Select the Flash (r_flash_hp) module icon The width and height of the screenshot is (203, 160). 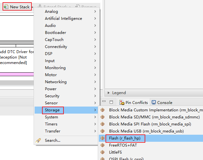(103, 138)
